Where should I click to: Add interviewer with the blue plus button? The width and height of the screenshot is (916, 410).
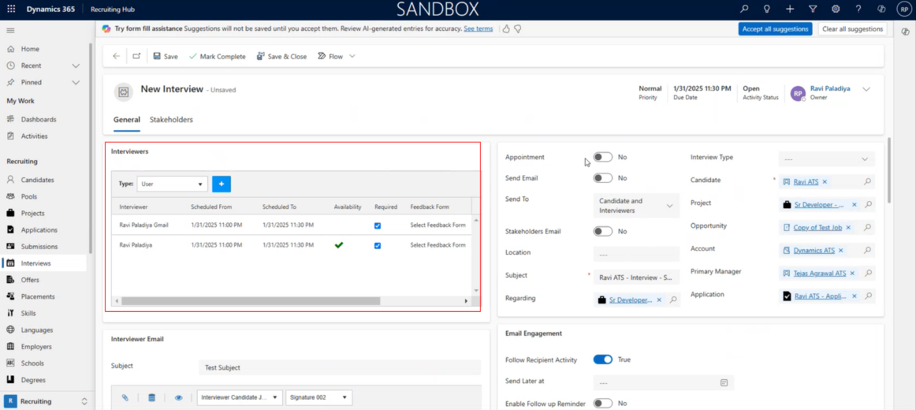pyautogui.click(x=221, y=184)
